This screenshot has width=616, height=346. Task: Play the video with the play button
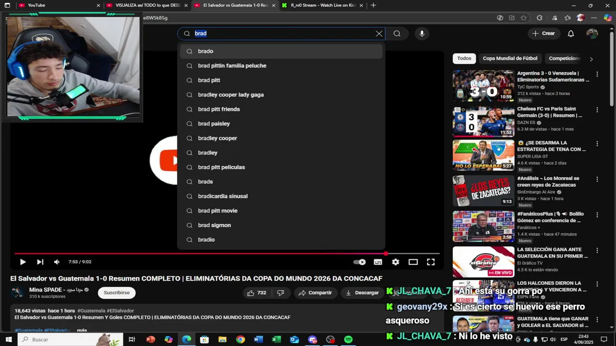click(x=23, y=262)
